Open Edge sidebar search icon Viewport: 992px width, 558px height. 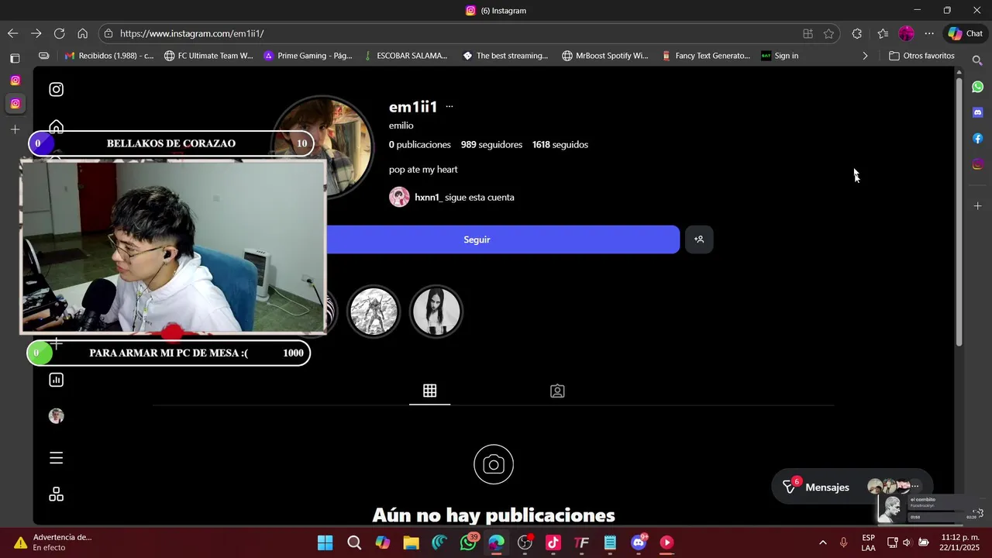click(x=977, y=60)
